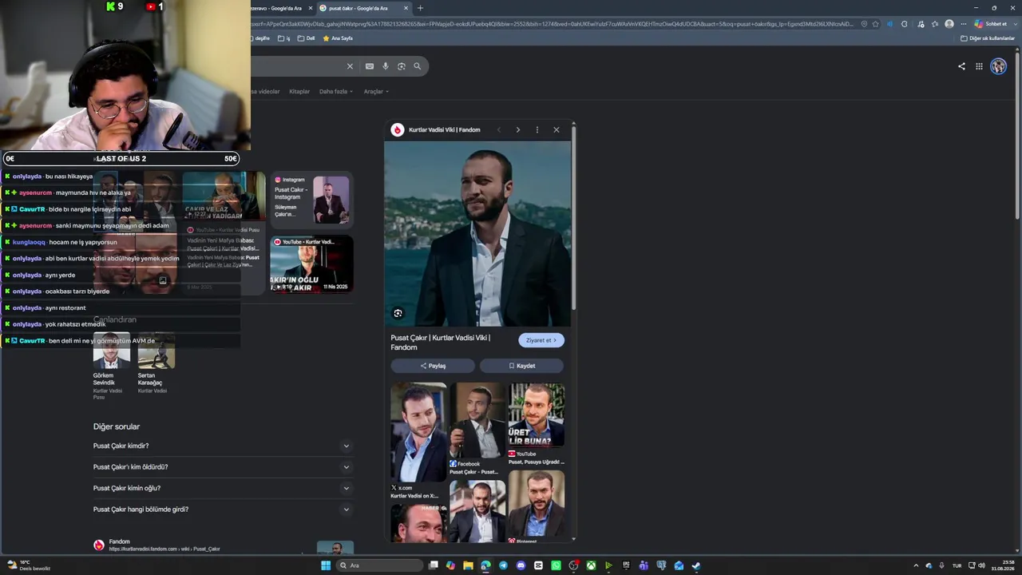Expand 'Pusat Çakır kimdir?' question
The image size is (1022, 575).
[222, 446]
